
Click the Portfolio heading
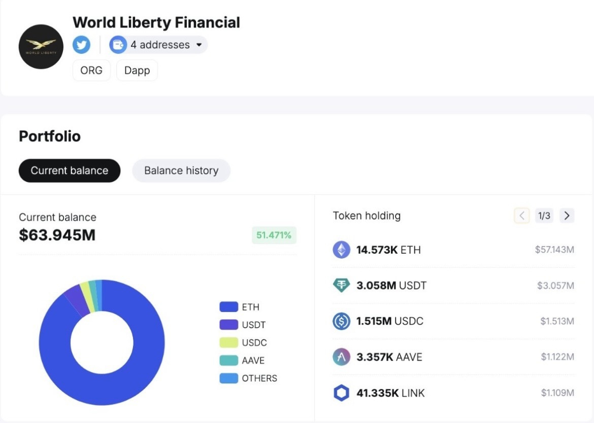click(50, 136)
